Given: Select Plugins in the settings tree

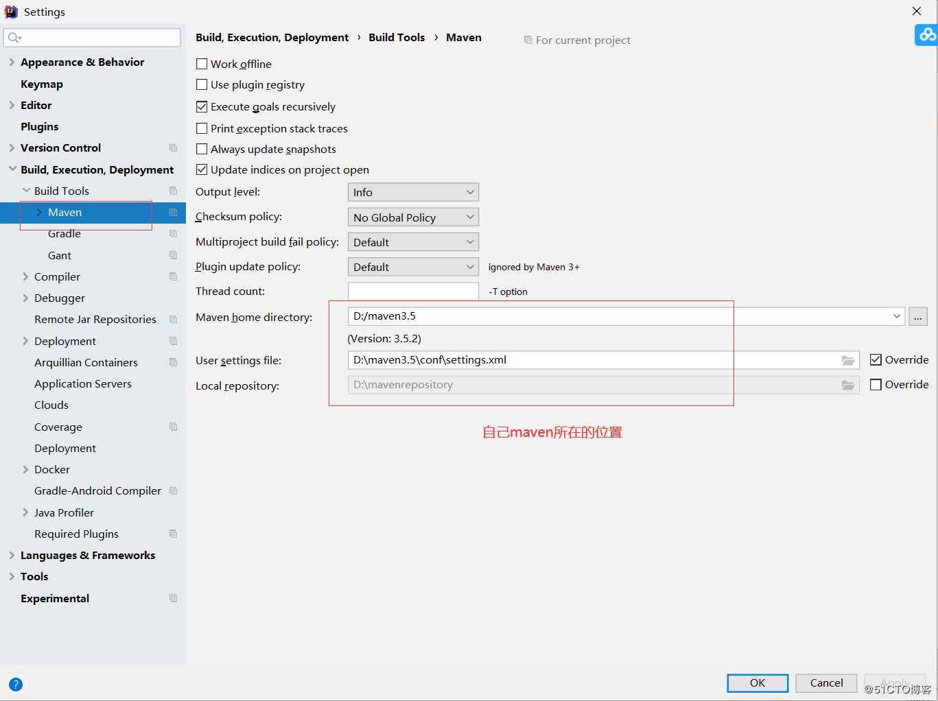Looking at the screenshot, I should click(40, 126).
